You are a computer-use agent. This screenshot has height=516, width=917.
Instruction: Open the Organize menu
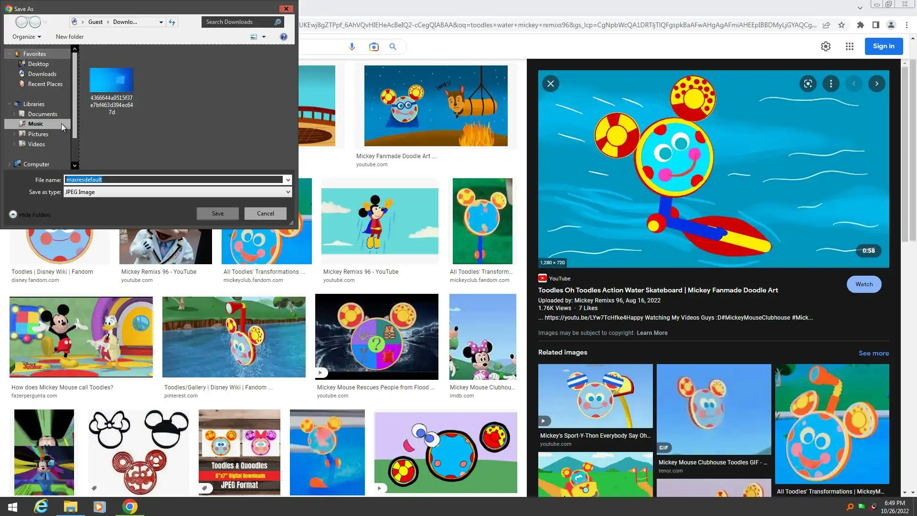(27, 37)
